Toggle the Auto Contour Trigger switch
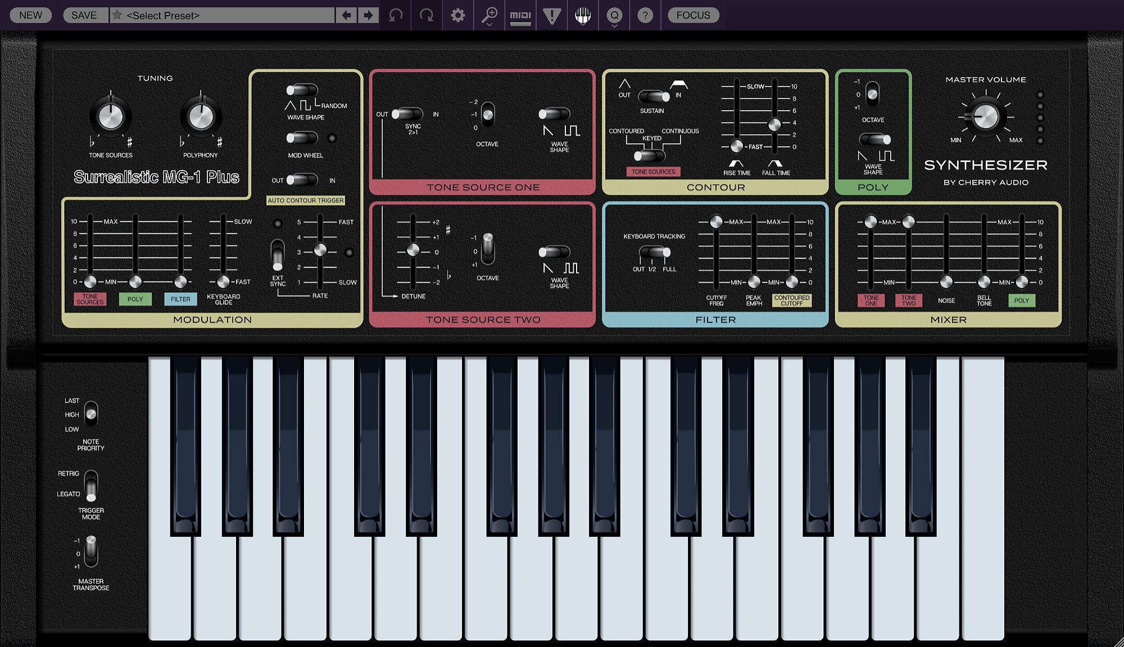Viewport: 1124px width, 647px height. click(x=302, y=180)
